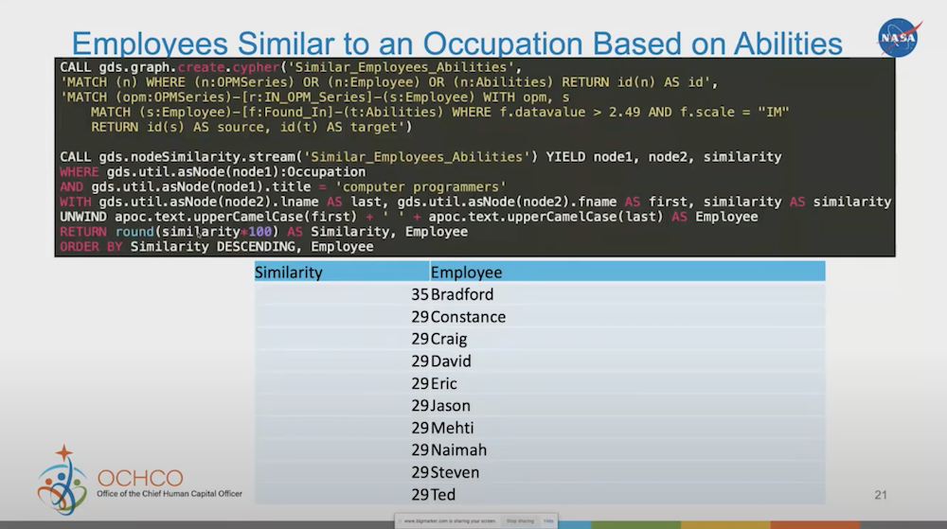
Task: Click the Jason employee cell
Action: 628,406
